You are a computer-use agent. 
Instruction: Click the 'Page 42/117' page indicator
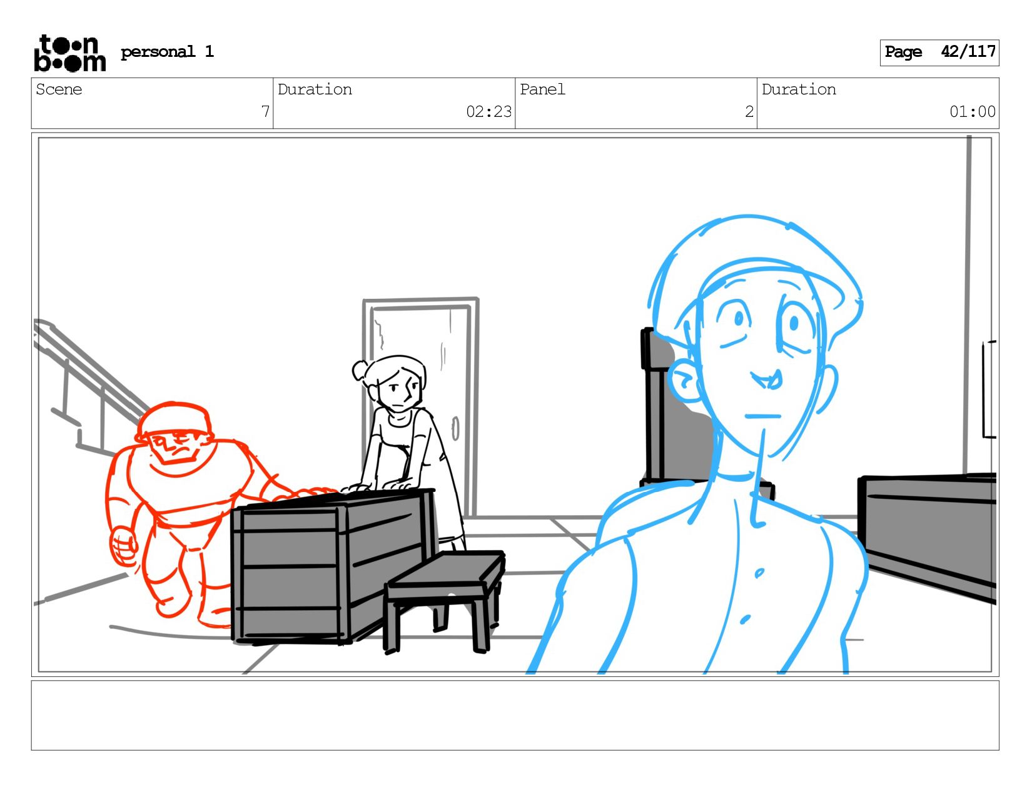click(939, 53)
